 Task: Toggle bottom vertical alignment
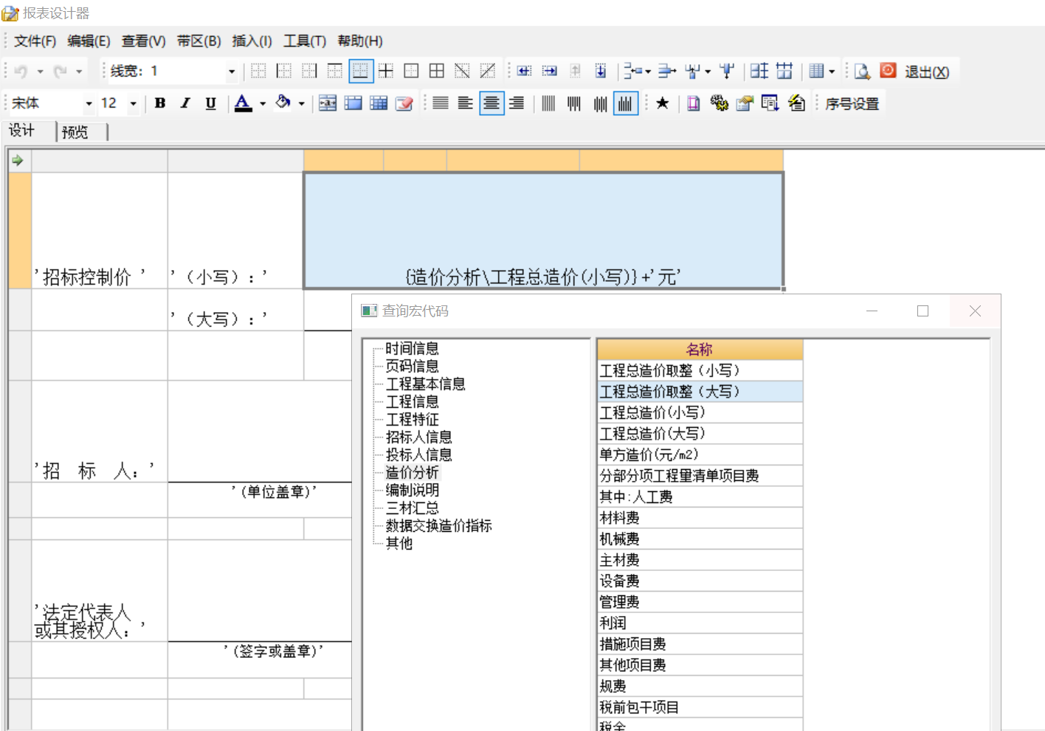(x=626, y=103)
